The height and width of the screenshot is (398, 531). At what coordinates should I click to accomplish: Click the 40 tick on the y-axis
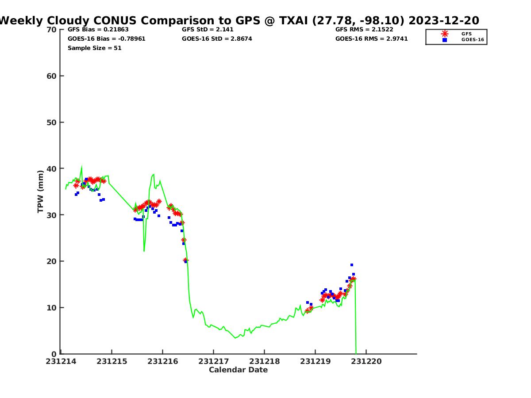pos(51,168)
